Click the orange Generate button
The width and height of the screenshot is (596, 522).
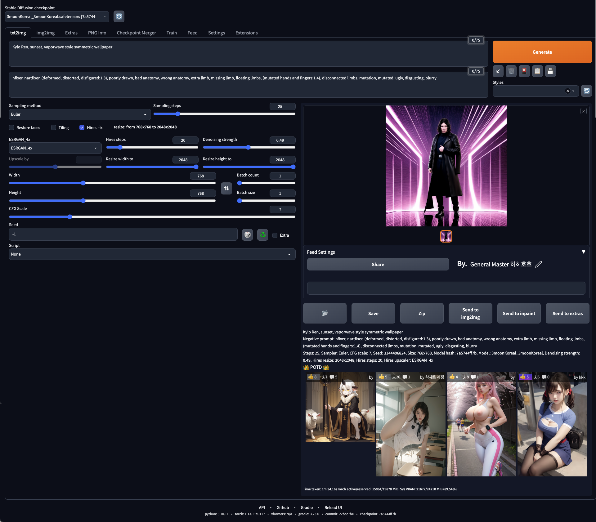tap(542, 52)
